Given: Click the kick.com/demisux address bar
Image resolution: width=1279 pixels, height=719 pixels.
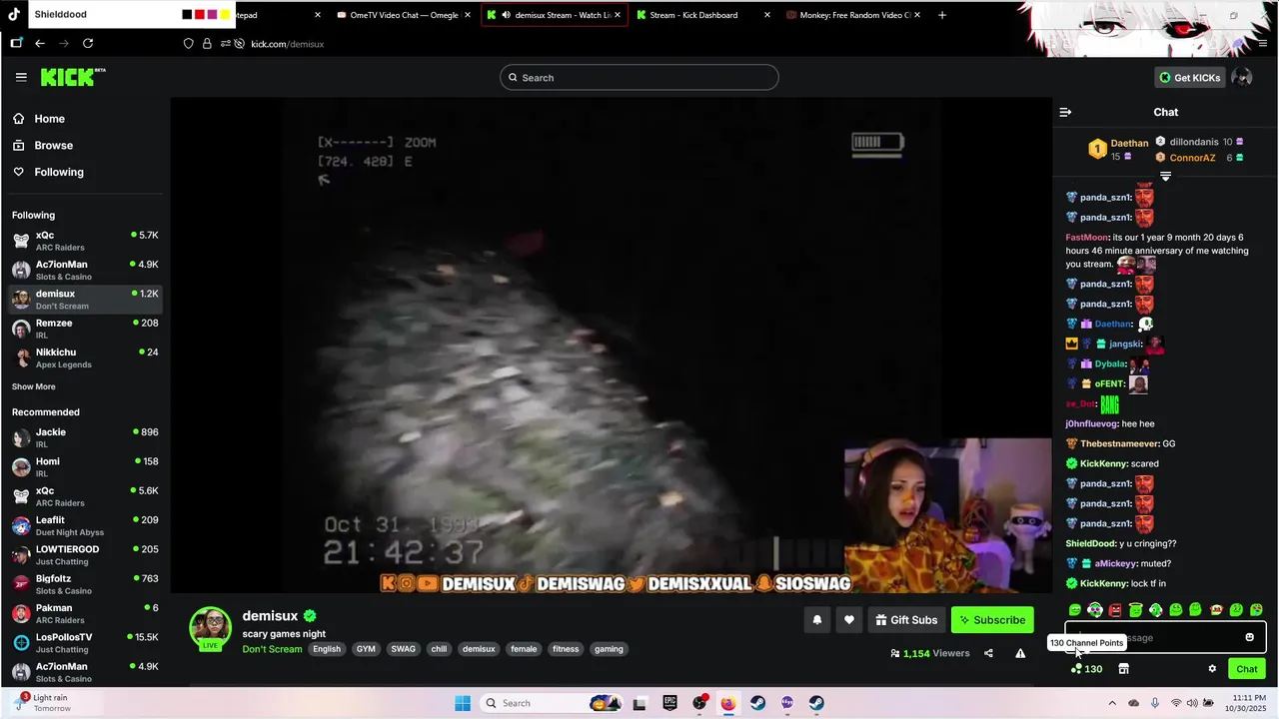Looking at the screenshot, I should tap(288, 44).
